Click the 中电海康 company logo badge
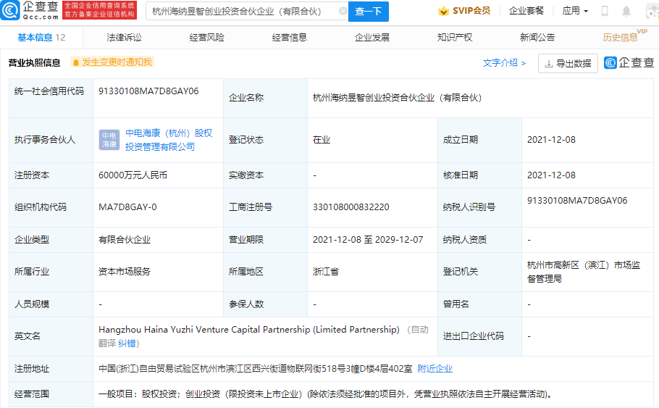659x408 pixels. pos(109,140)
